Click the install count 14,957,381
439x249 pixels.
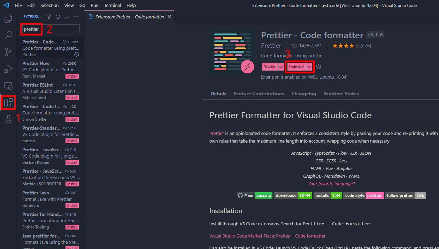click(x=307, y=46)
